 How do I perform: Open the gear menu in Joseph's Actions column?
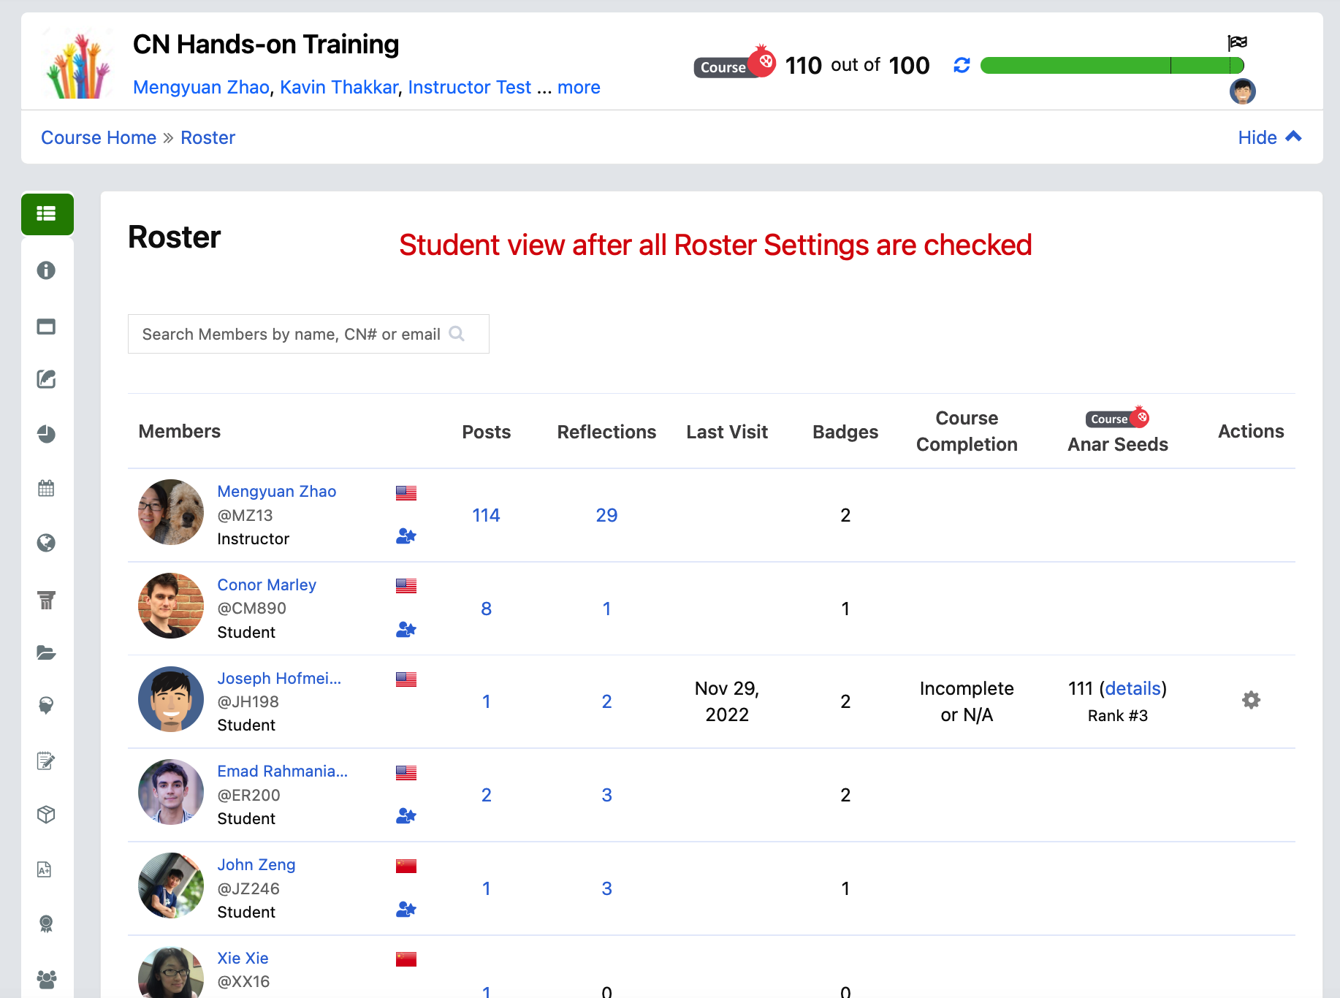(1251, 700)
